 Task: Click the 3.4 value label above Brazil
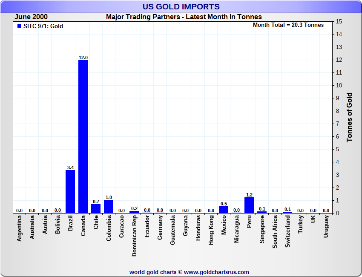pos(70,167)
